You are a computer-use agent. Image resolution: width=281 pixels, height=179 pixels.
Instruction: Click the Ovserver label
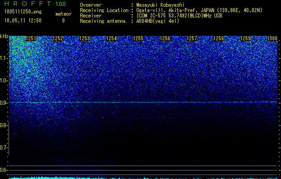tap(91, 5)
